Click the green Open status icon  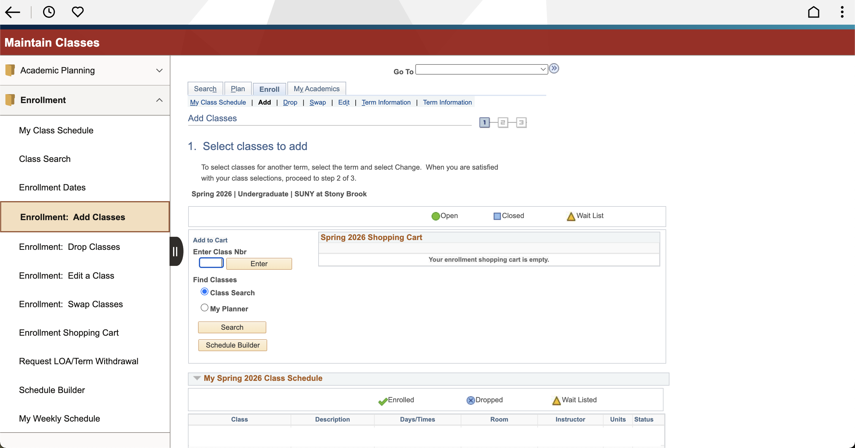tap(436, 216)
